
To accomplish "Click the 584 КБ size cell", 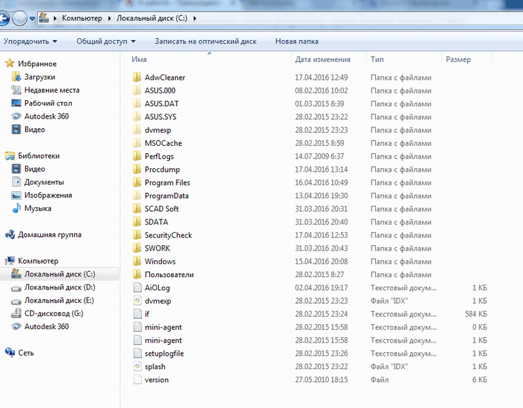I will (x=476, y=314).
